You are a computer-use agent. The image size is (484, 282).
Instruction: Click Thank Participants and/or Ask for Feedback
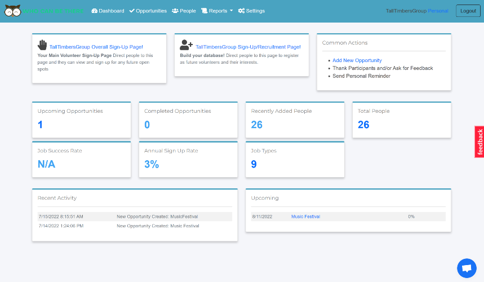pos(383,68)
